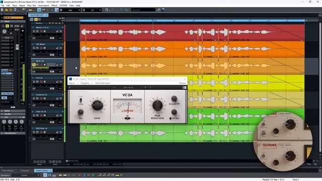Click the Q quantize icon in toolbar
The width and height of the screenshot is (322, 181).
coord(84,10)
